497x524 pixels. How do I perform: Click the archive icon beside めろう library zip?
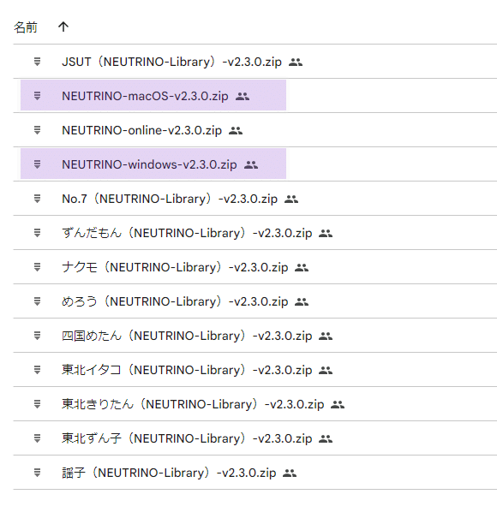[37, 301]
